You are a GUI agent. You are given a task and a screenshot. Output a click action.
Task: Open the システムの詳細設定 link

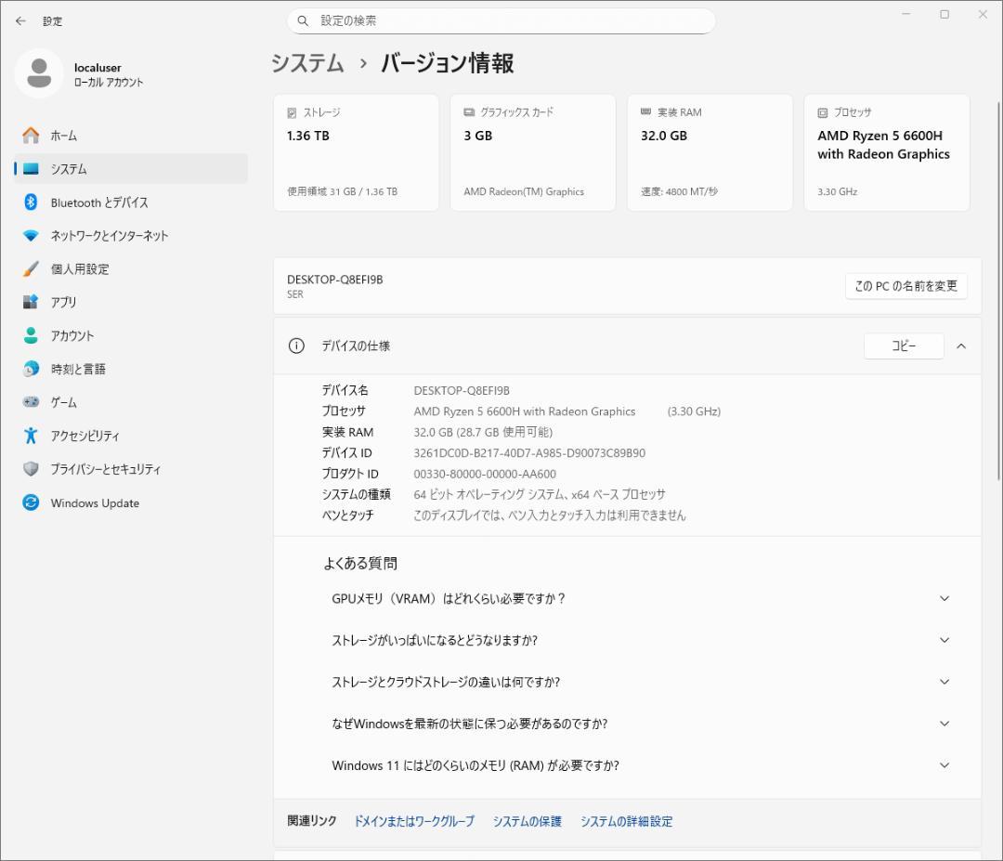(626, 821)
